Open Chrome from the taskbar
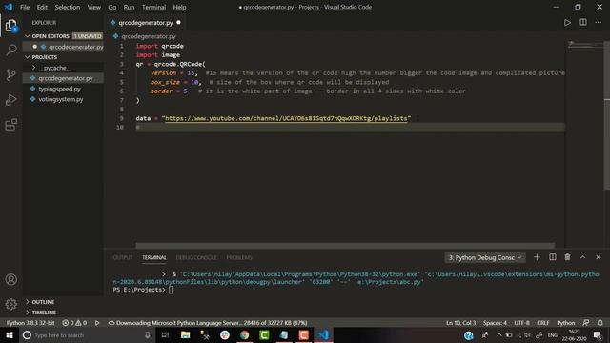The image size is (610, 343). 244,334
